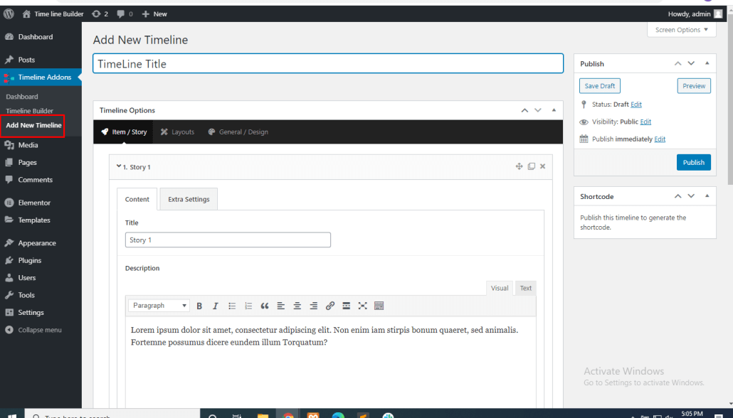Delete Story 1 with the X icon
This screenshot has height=418, width=733.
tap(542, 166)
